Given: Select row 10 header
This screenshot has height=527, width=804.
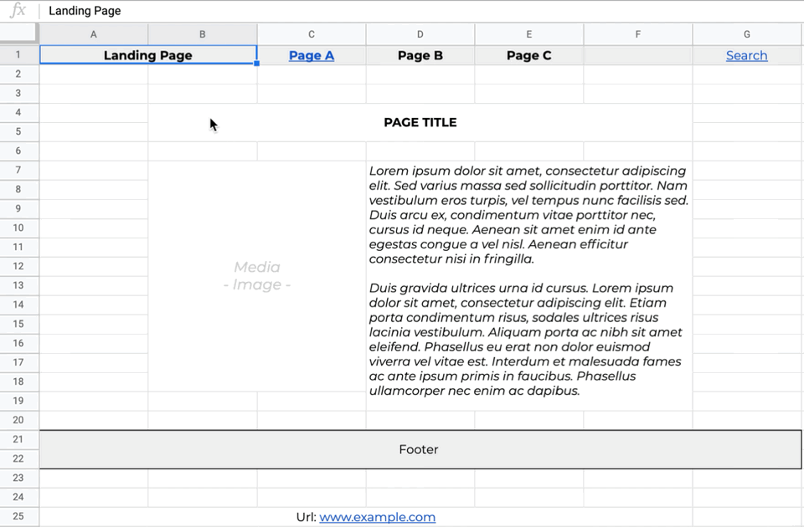Looking at the screenshot, I should click(18, 228).
